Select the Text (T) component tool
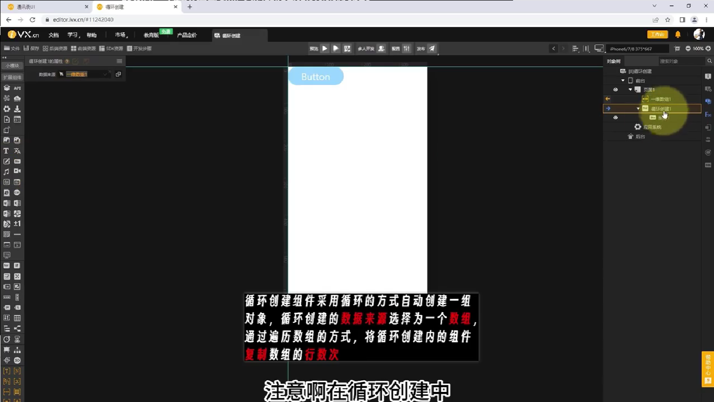The image size is (714, 402). [x=6, y=151]
